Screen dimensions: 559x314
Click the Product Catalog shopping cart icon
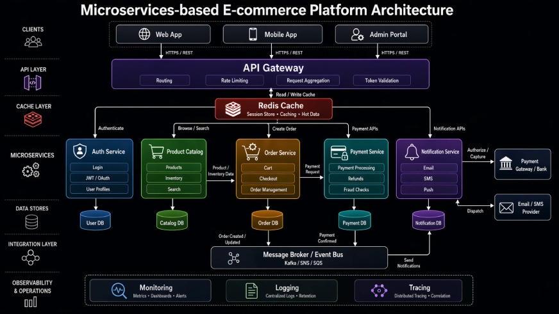[x=156, y=152]
